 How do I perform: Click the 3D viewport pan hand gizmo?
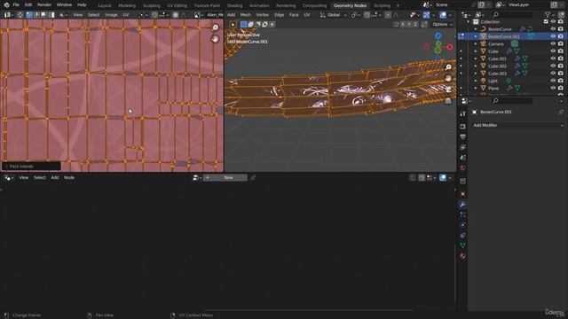(448, 78)
